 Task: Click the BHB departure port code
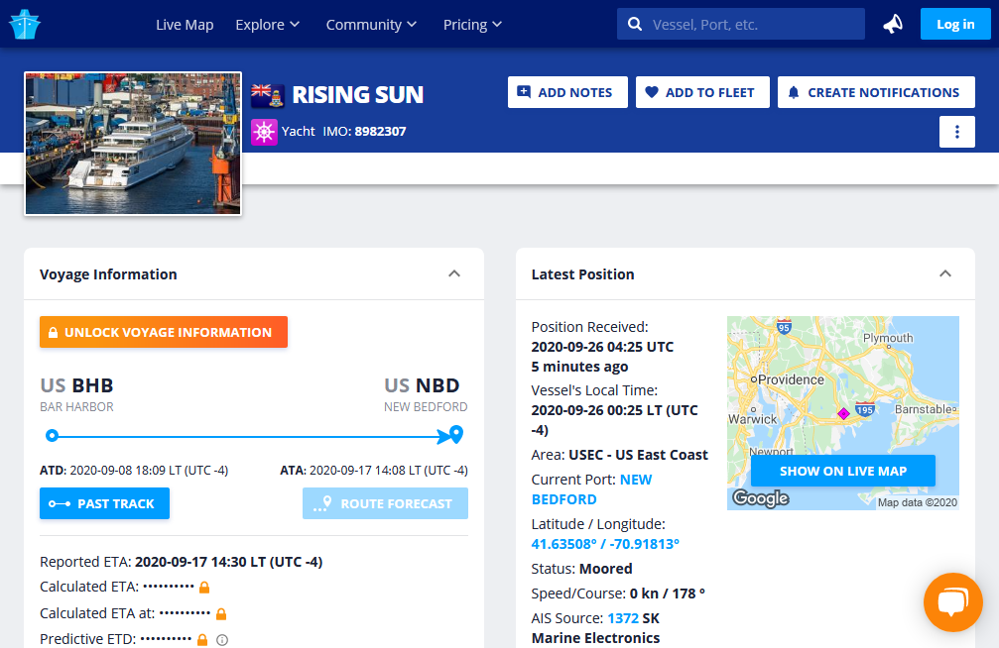point(92,385)
